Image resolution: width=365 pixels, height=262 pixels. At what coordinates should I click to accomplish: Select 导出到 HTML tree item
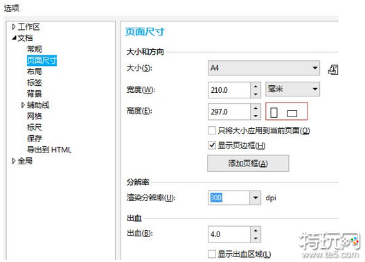(49, 150)
